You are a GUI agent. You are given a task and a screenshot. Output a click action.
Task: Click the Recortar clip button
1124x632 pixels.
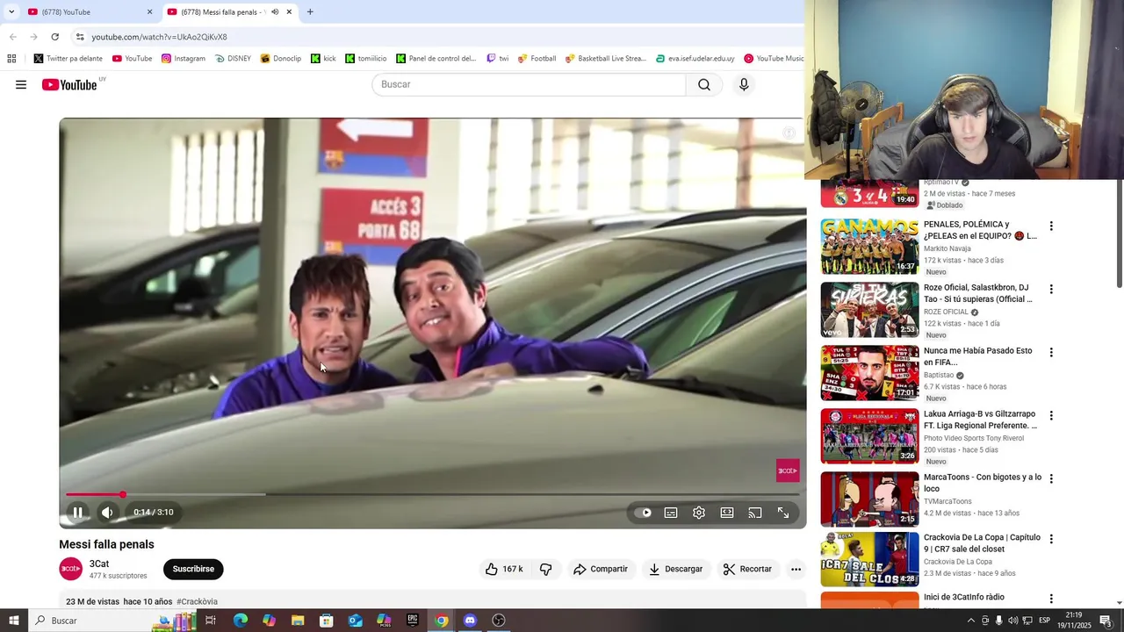click(x=747, y=569)
